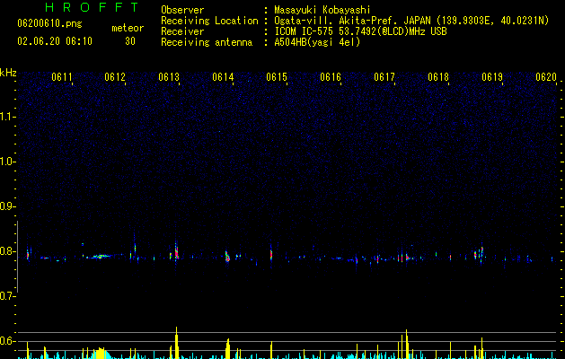Screen dimensions: 565x359
Task: Click the 0612 time marker
Action: pos(115,77)
